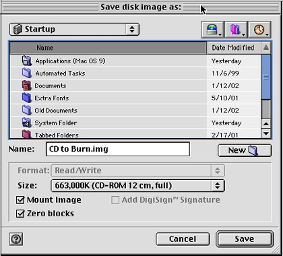The width and height of the screenshot is (283, 256).
Task: Open the Startup location popup menu
Action: pyautogui.click(x=74, y=30)
